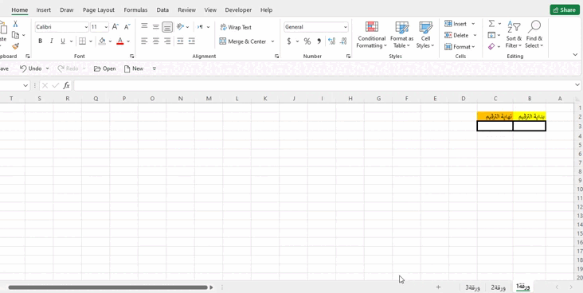Image resolution: width=583 pixels, height=293 pixels.
Task: Open the Font Color dropdown arrow
Action: (x=128, y=41)
